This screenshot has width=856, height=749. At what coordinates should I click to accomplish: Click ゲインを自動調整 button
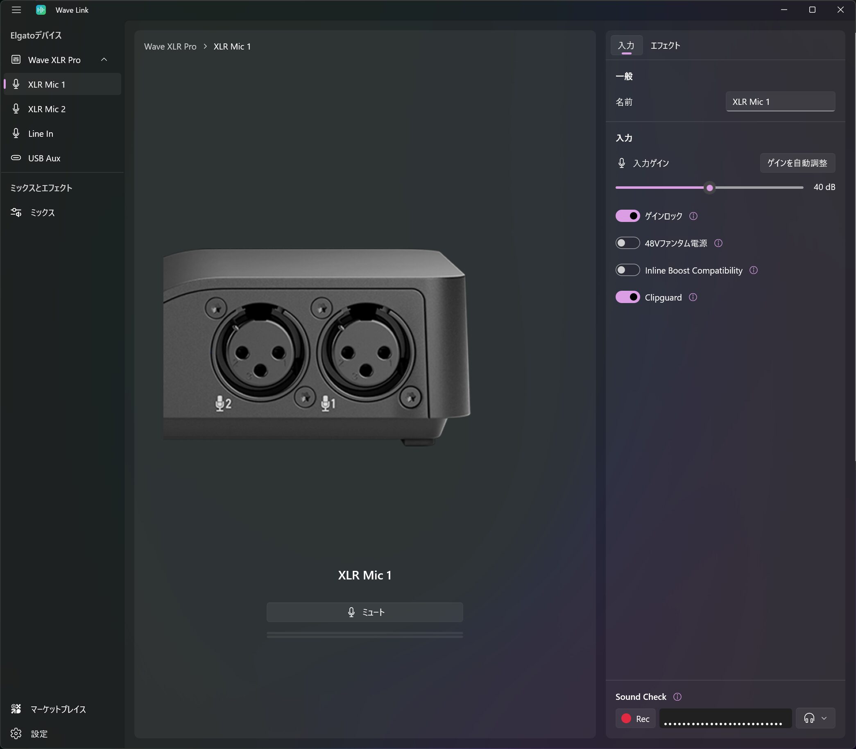[x=797, y=163]
